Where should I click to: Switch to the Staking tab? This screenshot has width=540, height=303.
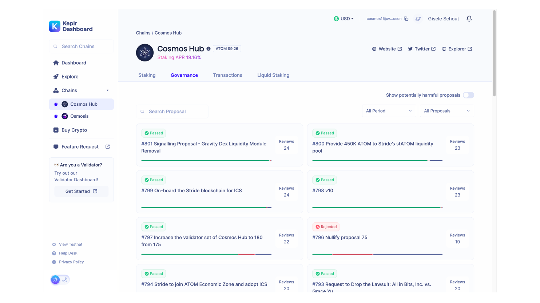click(x=147, y=75)
